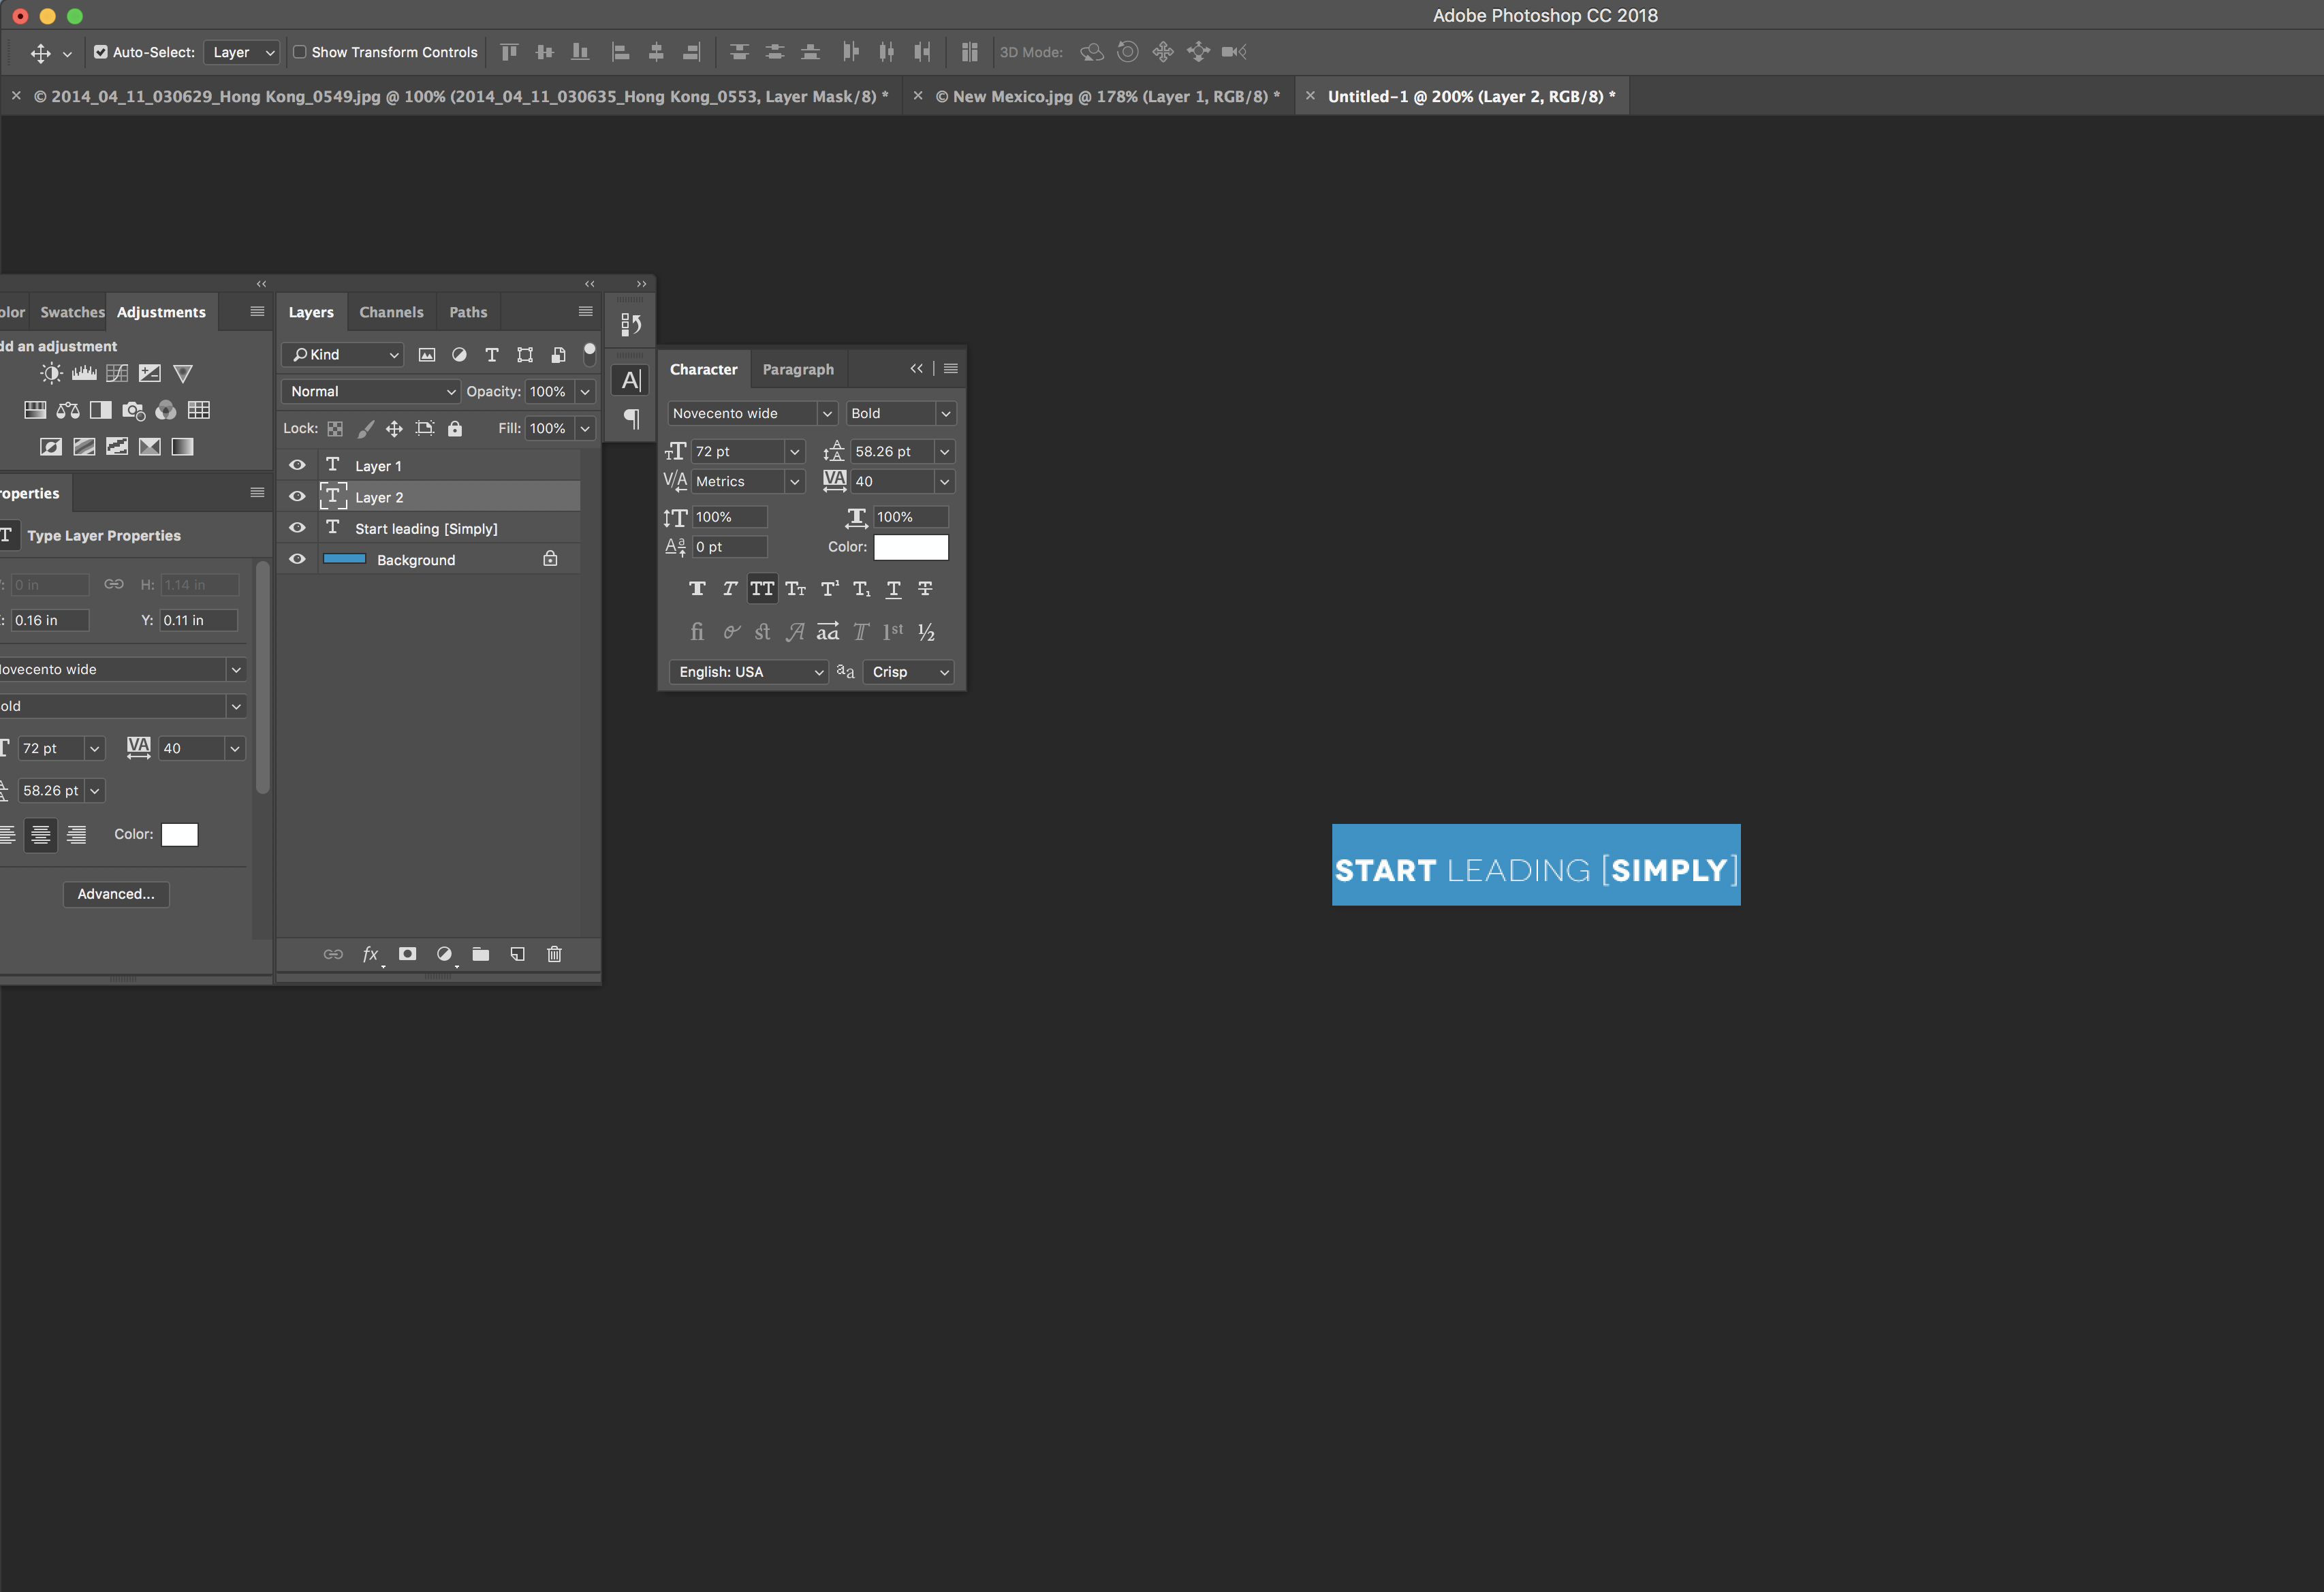Add a Vibrance adjustment
Image resolution: width=2324 pixels, height=1592 pixels.
[x=183, y=374]
